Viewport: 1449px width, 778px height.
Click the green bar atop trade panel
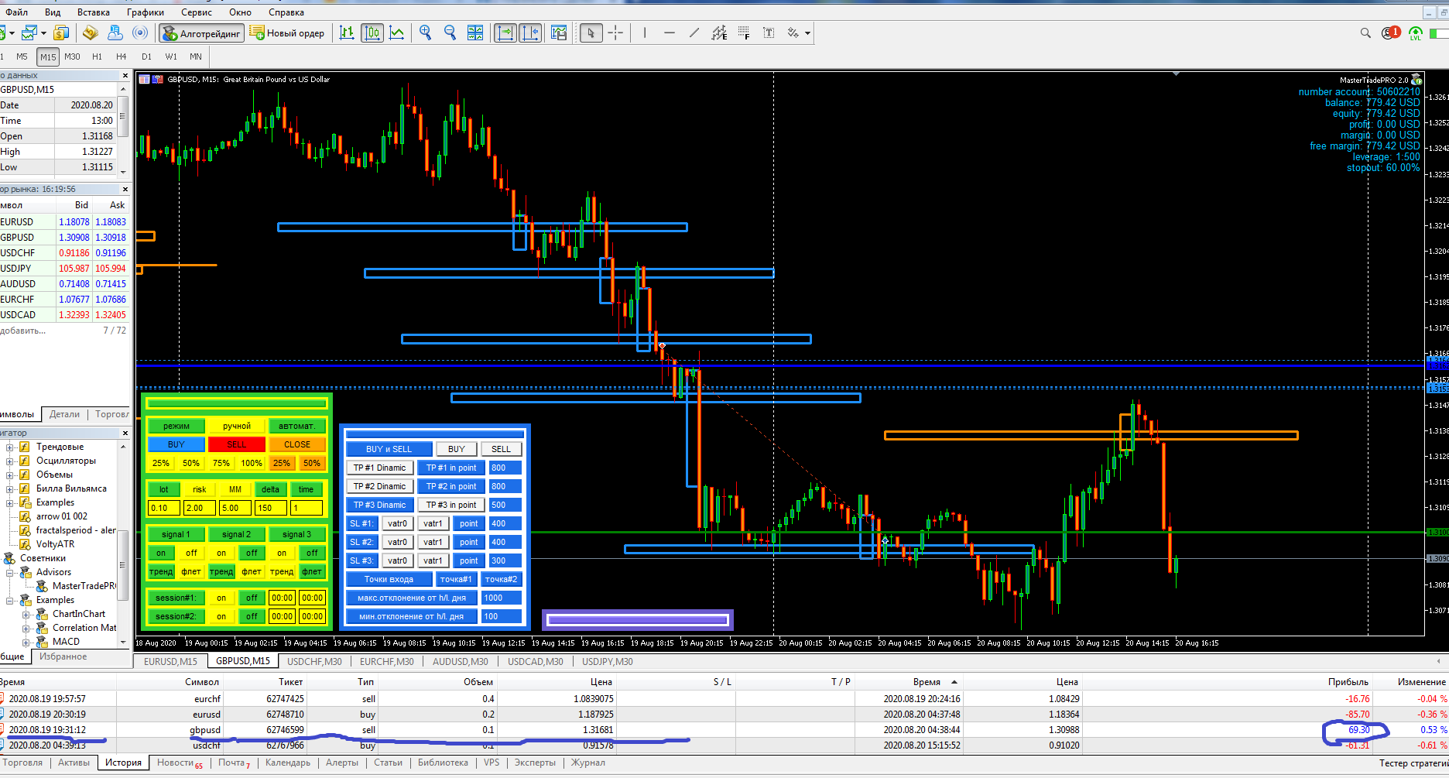click(x=236, y=403)
